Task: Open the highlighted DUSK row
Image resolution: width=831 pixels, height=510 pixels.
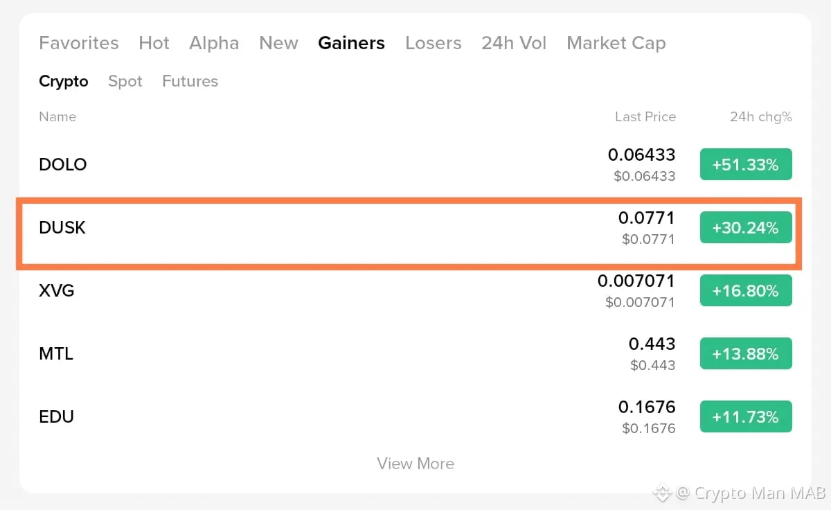Action: [x=62, y=228]
